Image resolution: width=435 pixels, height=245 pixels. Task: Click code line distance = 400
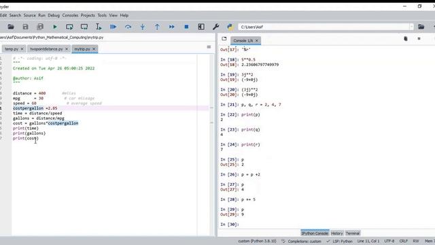pos(29,93)
